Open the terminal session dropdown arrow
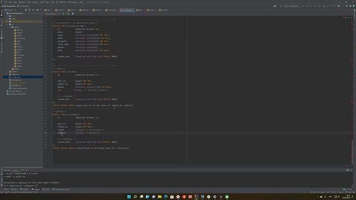Image resolution: width=356 pixels, height=200 pixels. coord(26,170)
